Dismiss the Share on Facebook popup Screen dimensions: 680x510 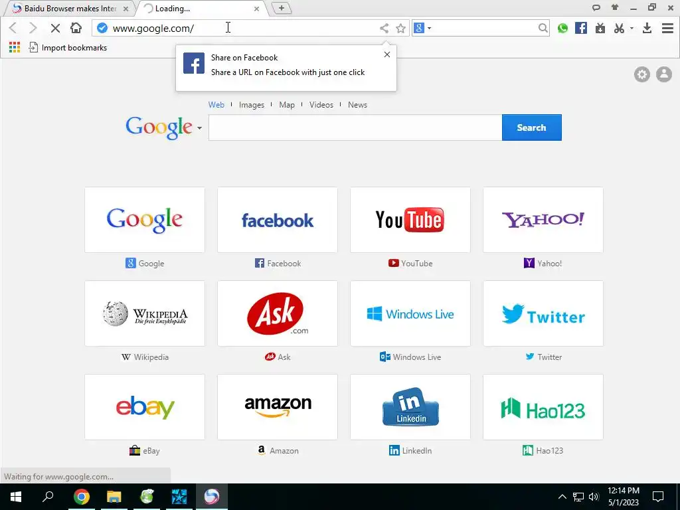[x=387, y=54]
